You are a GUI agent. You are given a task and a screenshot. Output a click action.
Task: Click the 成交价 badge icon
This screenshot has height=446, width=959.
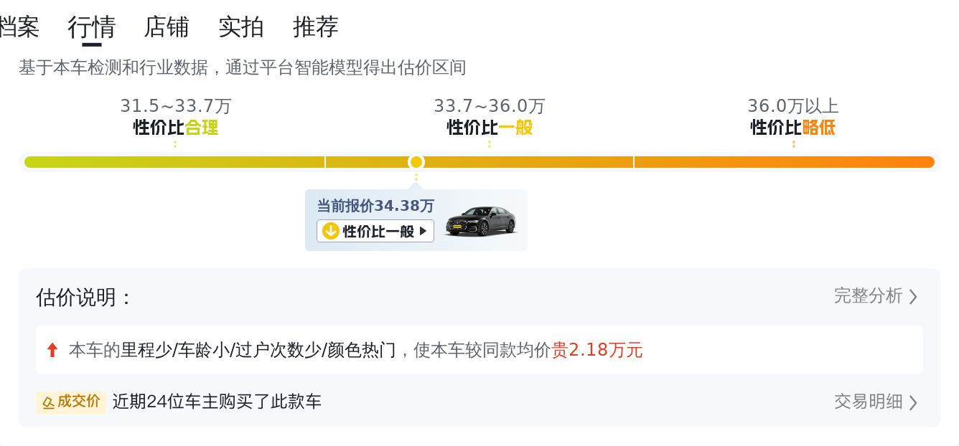(71, 402)
